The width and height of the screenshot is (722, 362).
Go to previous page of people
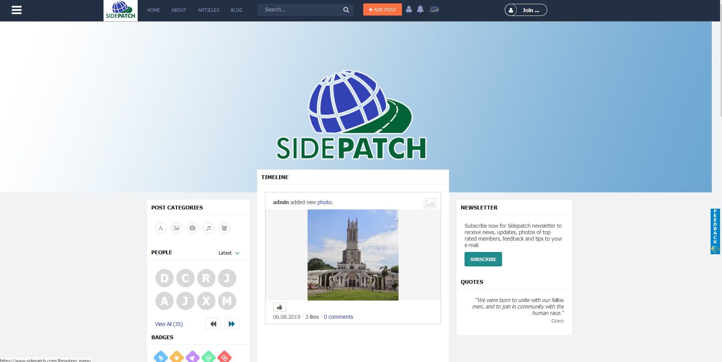213,324
